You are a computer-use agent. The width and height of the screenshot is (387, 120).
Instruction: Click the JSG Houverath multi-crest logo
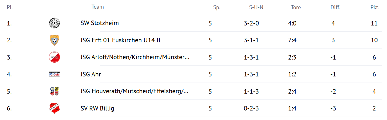point(54,91)
